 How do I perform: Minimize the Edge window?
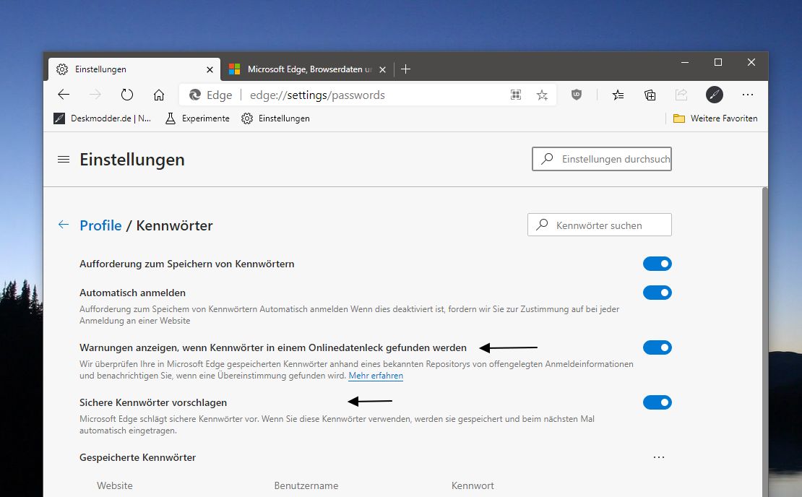pos(685,62)
